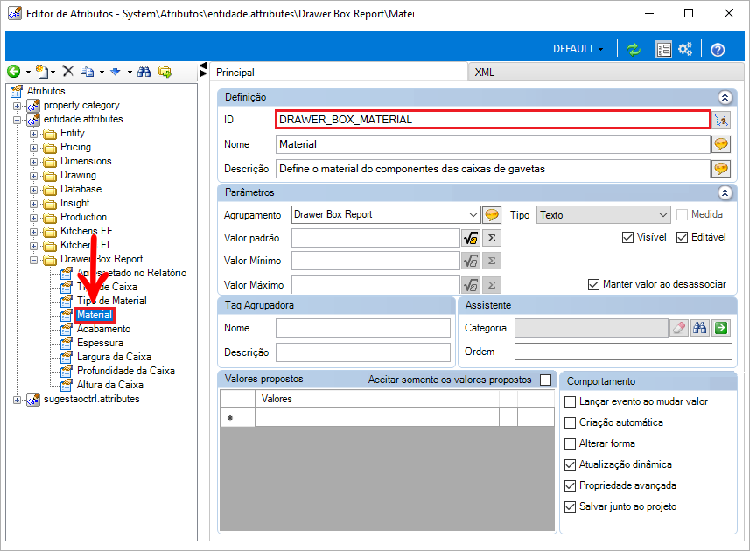The width and height of the screenshot is (750, 551).
Task: Select the Dimensions folder
Action: tap(86, 161)
